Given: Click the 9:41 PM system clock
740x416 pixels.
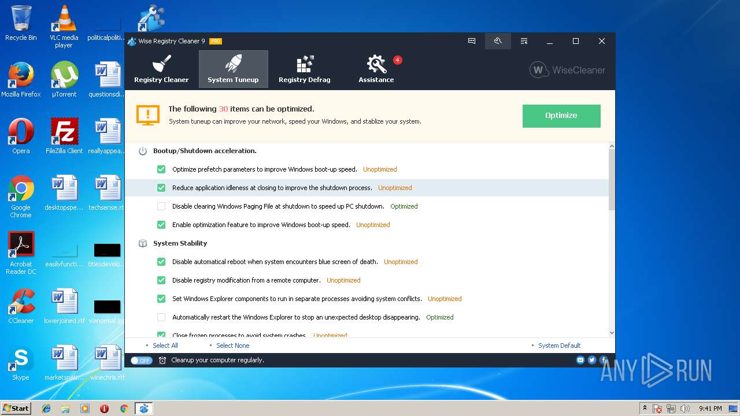Looking at the screenshot, I should coord(710,408).
